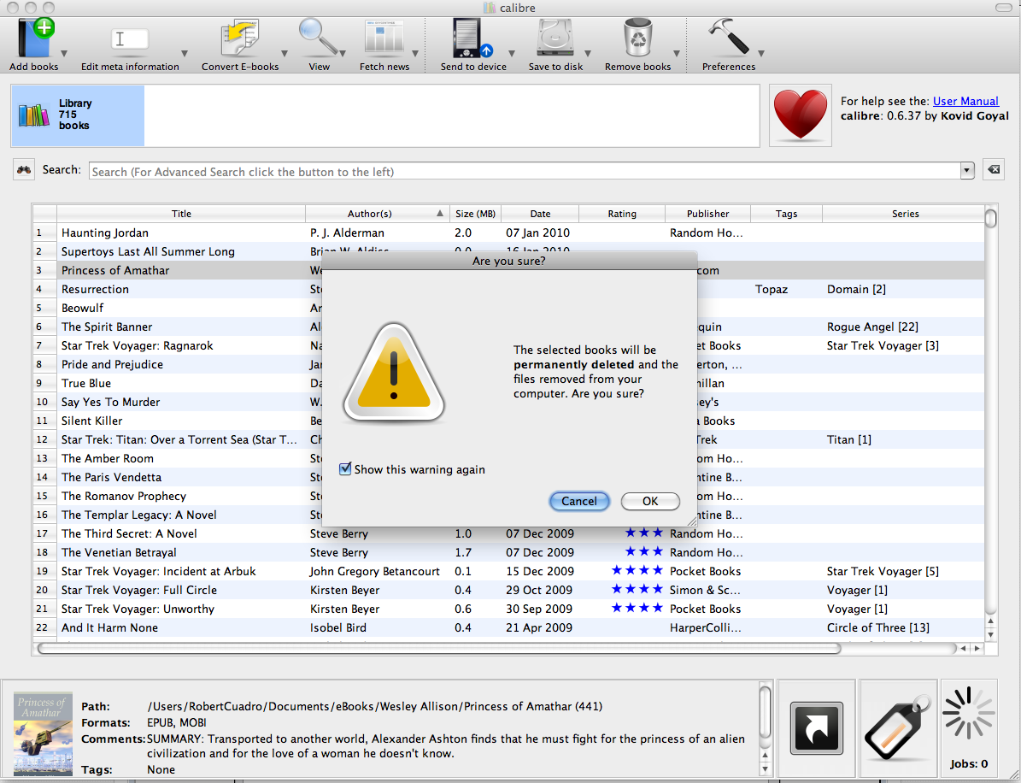
Task: Expand Save to disk dropdown arrow
Action: tap(587, 54)
